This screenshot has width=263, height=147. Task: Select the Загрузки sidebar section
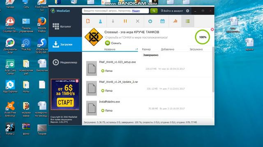click(65, 45)
